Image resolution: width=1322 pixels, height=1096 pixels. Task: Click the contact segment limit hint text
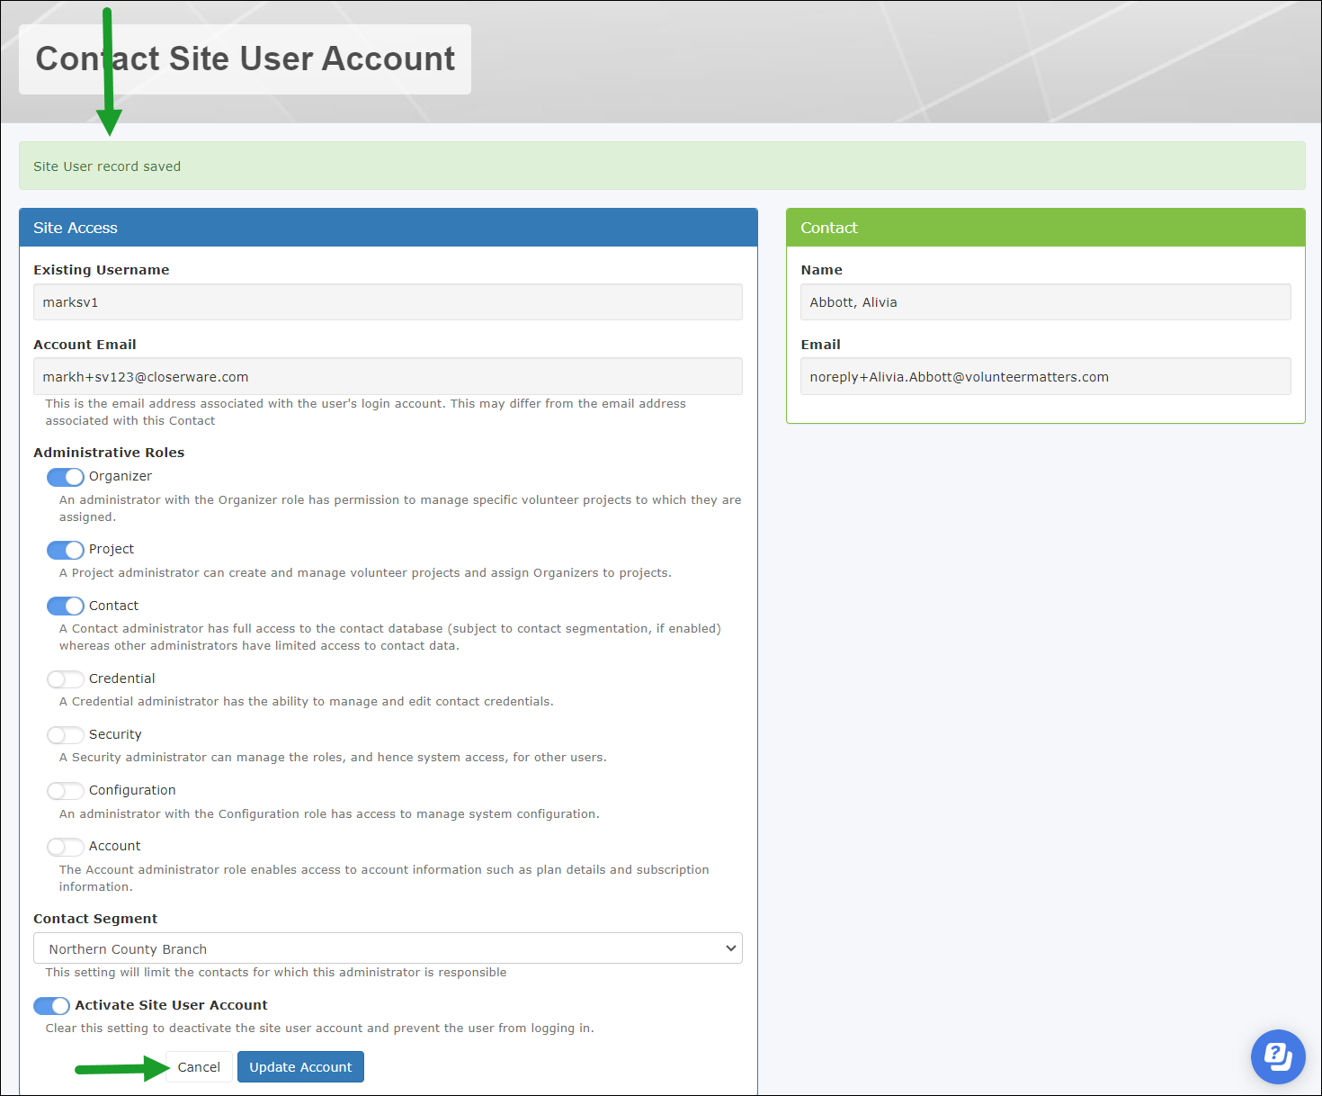pyautogui.click(x=276, y=973)
